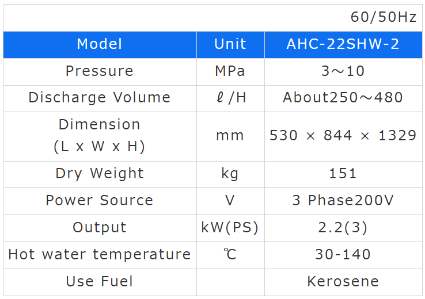This screenshot has height=299, width=425.
Task: Select the 151 weight value
Action: coord(343,174)
